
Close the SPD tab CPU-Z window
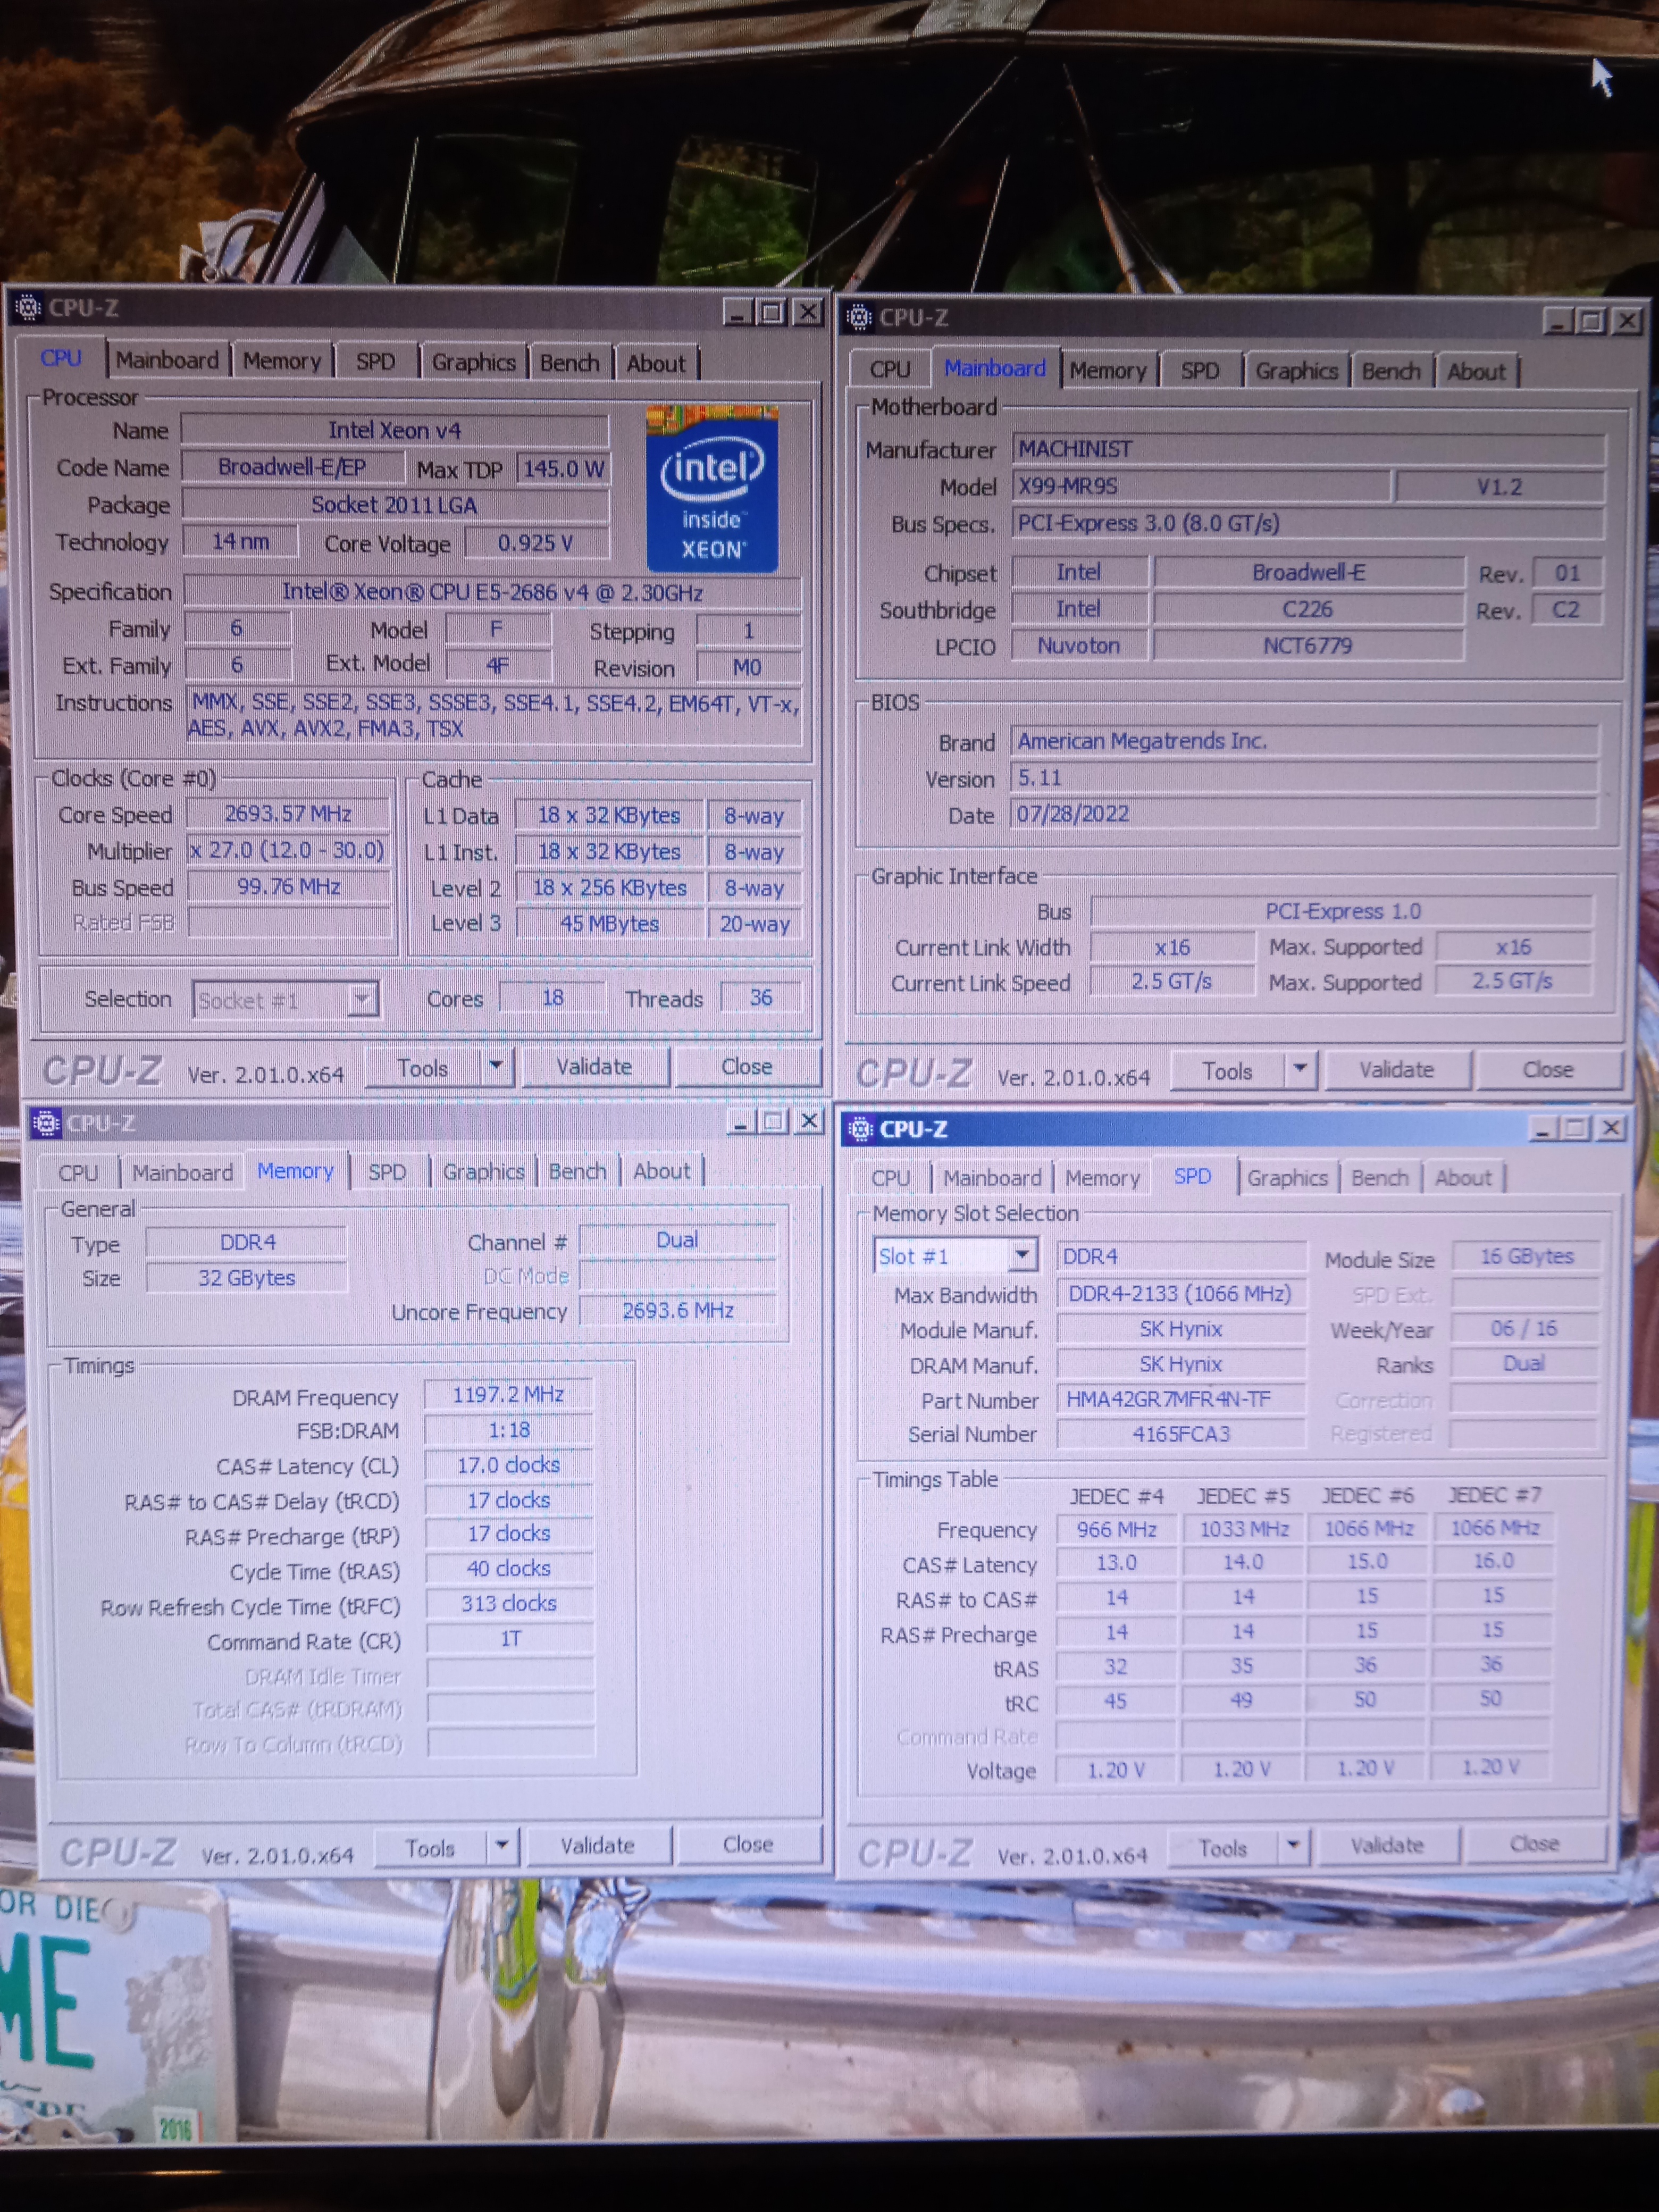click(1611, 1128)
